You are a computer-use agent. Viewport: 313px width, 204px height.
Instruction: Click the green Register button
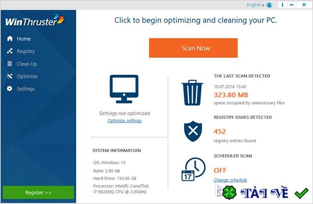pyautogui.click(x=39, y=192)
